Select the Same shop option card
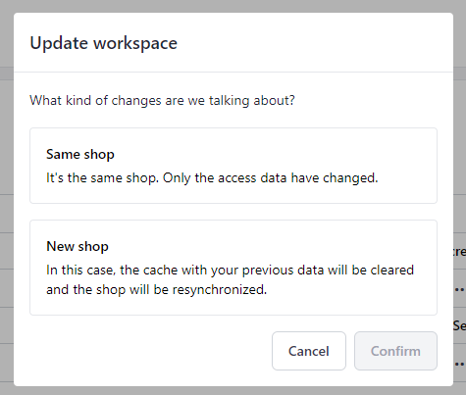The width and height of the screenshot is (466, 395). pos(233,166)
